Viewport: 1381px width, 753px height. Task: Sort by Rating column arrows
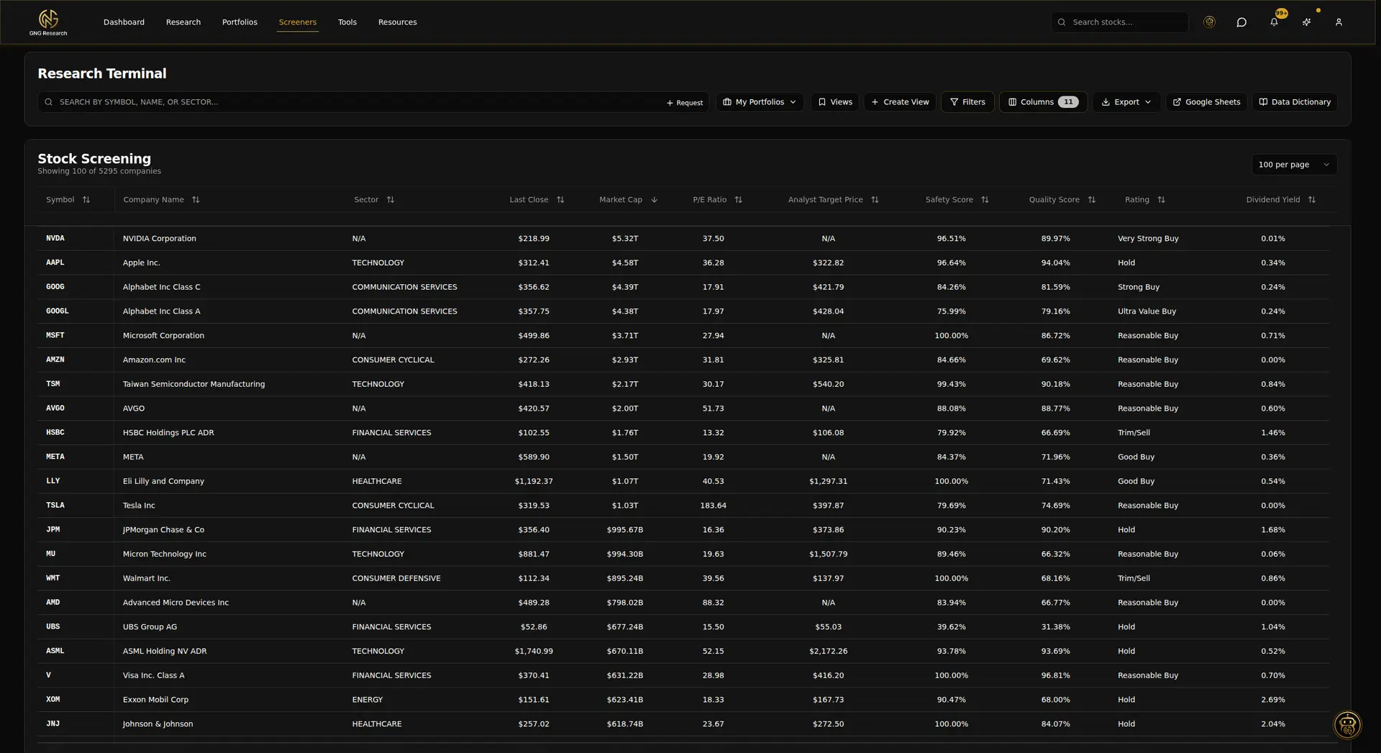1161,200
